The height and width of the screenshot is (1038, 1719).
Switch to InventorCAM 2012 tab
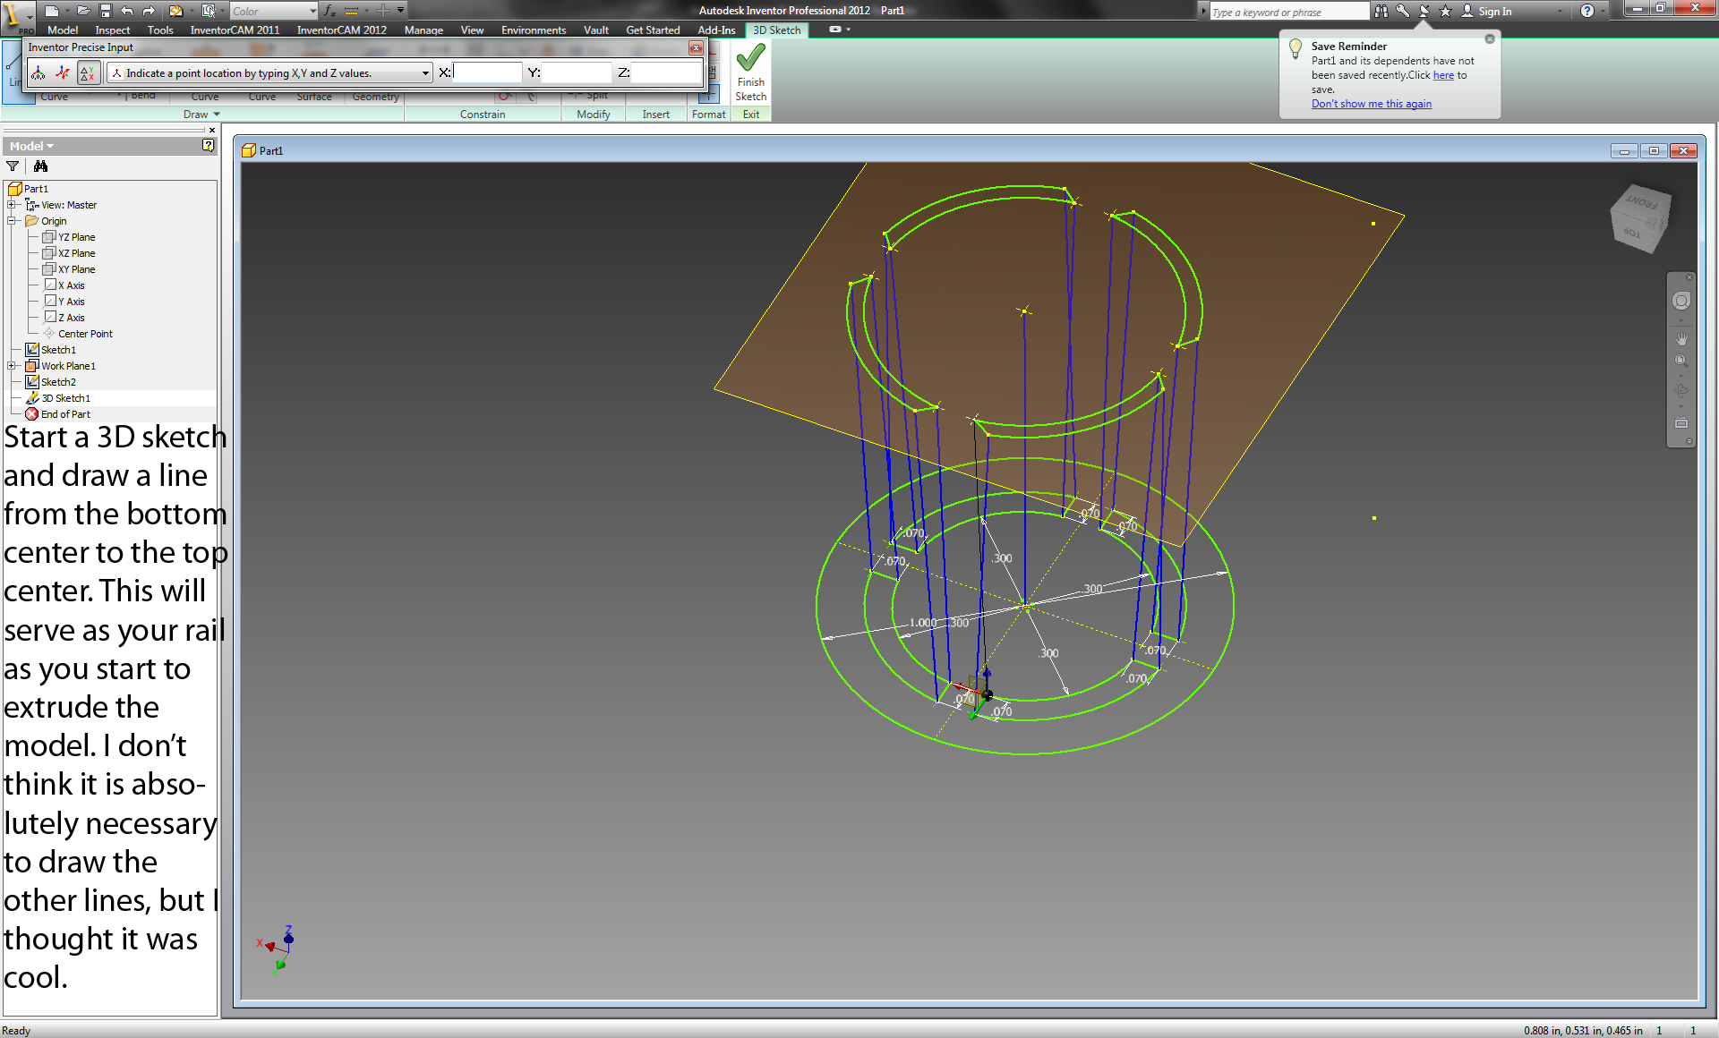[x=342, y=30]
